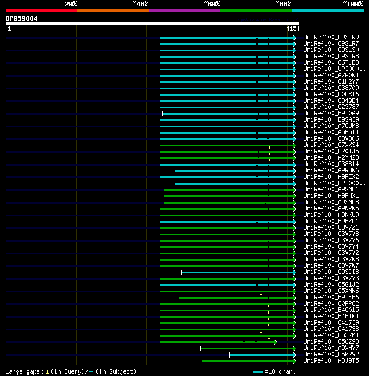
Task: Open hit UniRef100_C6TJD8
Action: (x=331, y=62)
